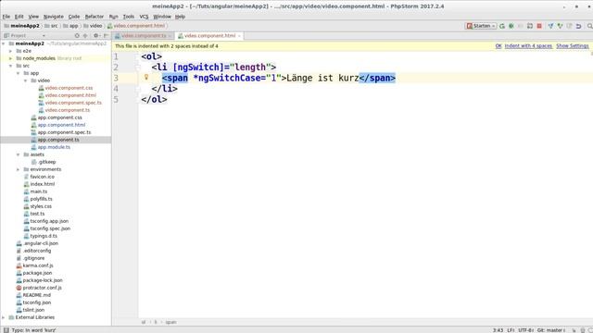This screenshot has width=593, height=333.
Task: Click the LF line separator widget
Action: click(511, 330)
